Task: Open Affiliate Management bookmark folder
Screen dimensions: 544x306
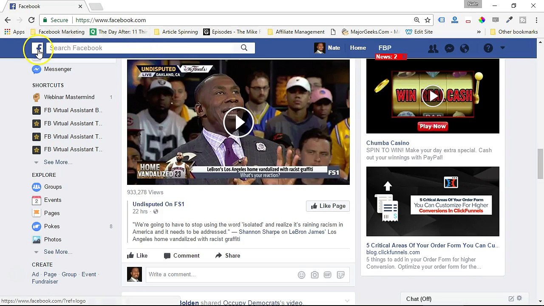Action: point(295,32)
